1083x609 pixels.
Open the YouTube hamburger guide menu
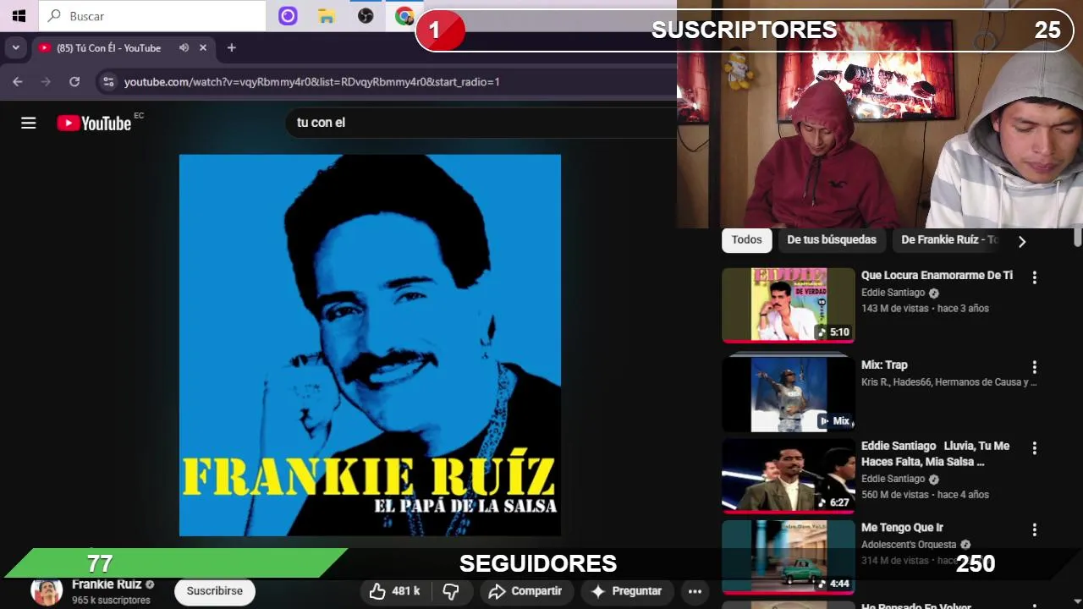pyautogui.click(x=29, y=123)
